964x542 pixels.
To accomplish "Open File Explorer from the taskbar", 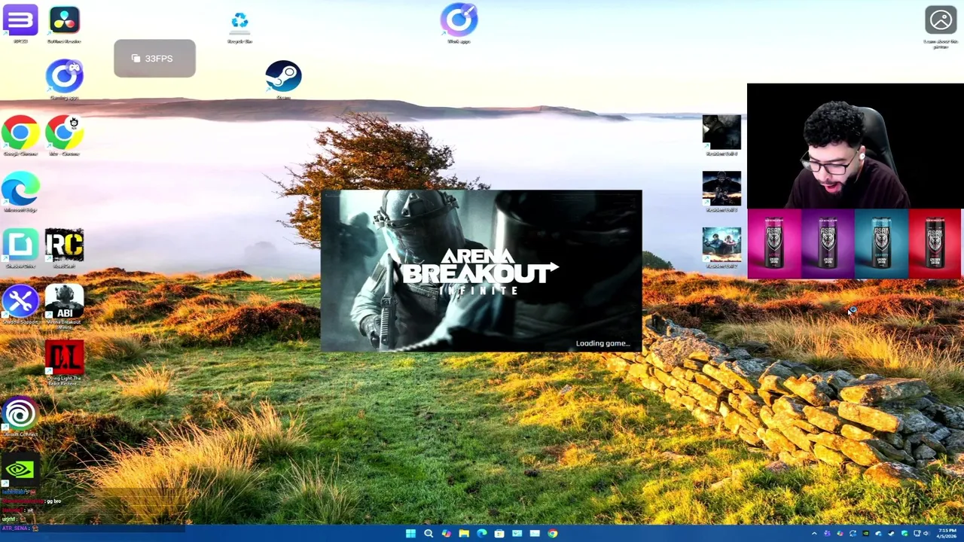I will click(x=464, y=533).
